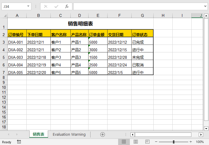Select the 订单编号 header cell
This screenshot has height=145, width=209.
click(x=17, y=33)
